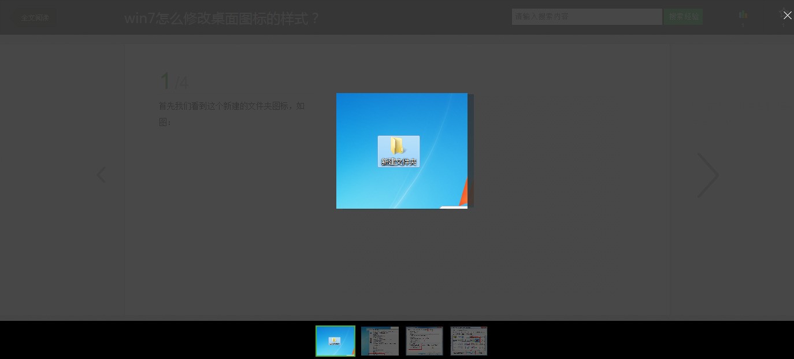The width and height of the screenshot is (794, 359).
Task: Click the green 搜索经验 search button
Action: (x=683, y=17)
